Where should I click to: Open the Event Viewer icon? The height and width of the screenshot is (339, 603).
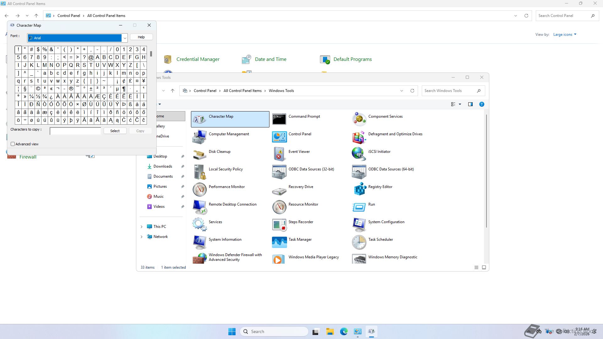coord(279,154)
